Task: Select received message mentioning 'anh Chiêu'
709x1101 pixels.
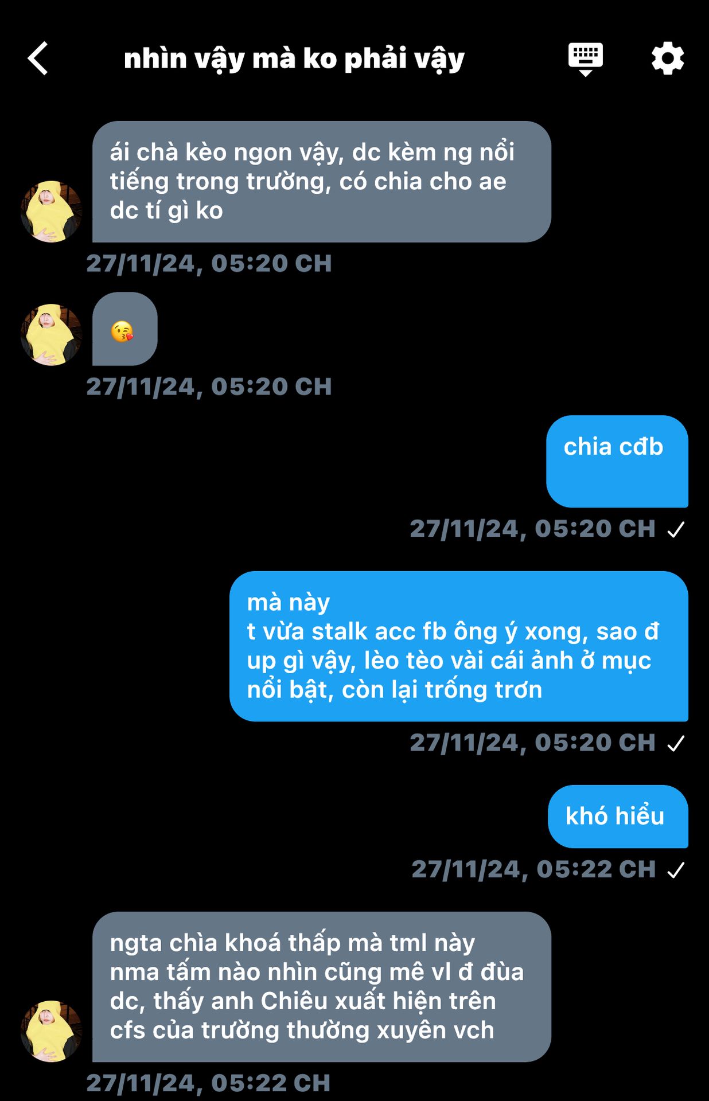Action: [322, 987]
